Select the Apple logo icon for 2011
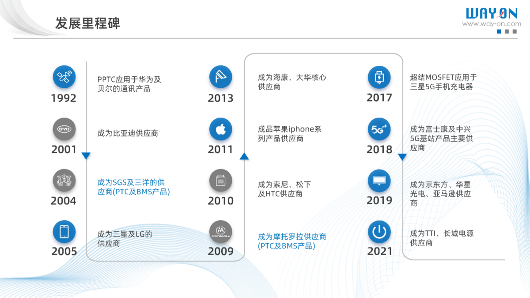The width and height of the screenshot is (530, 298). point(220,129)
